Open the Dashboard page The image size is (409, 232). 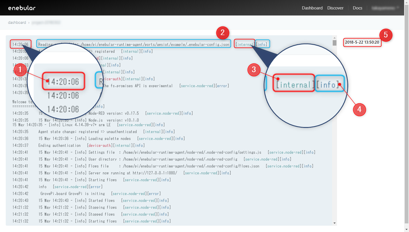(312, 8)
